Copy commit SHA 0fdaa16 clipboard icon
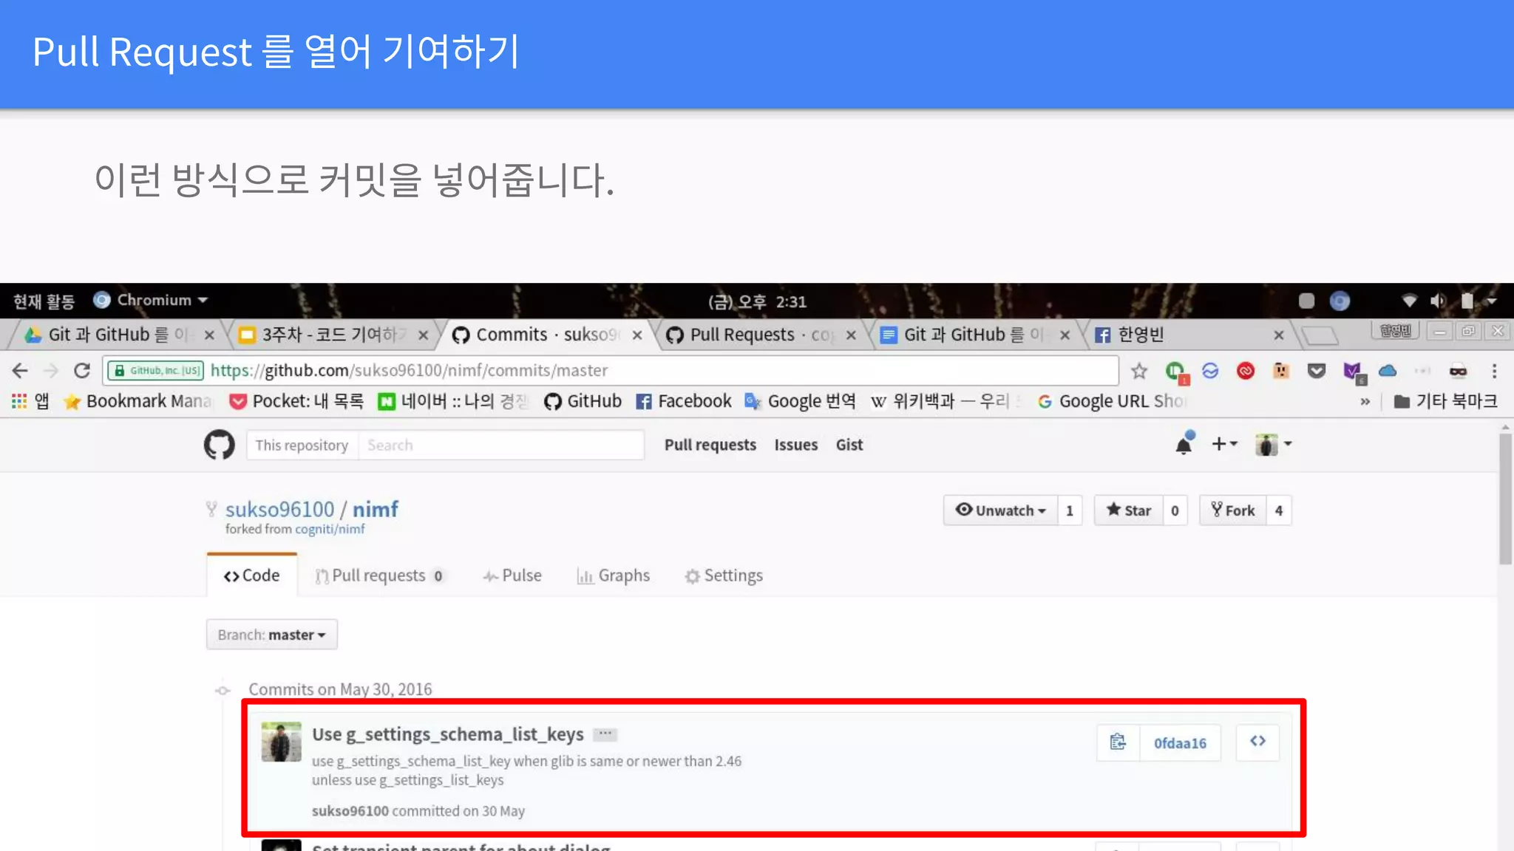 (x=1118, y=742)
